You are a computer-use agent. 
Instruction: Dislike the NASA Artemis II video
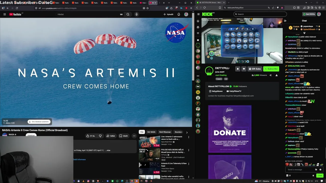(100, 136)
